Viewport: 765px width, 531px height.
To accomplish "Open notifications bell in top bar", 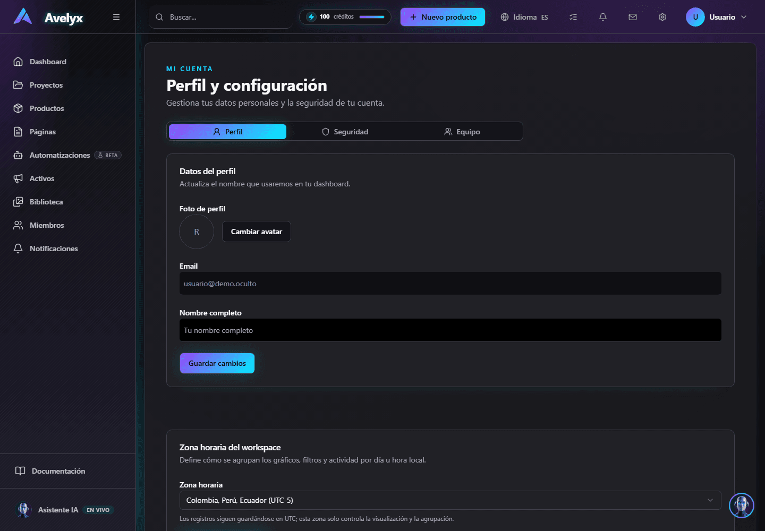I will (603, 17).
